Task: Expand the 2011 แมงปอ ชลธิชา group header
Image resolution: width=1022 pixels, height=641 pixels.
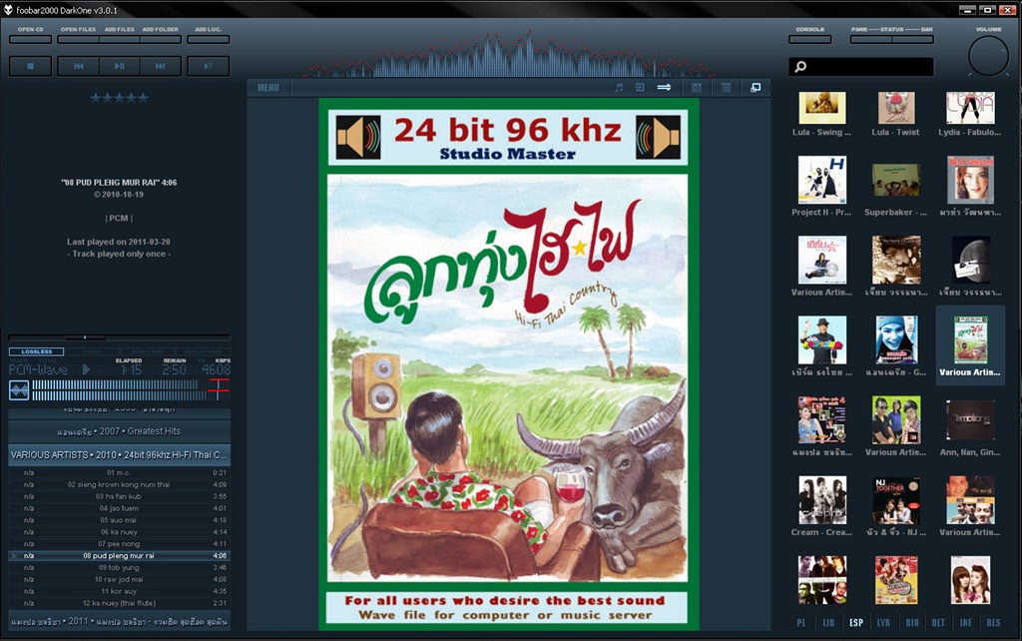Action: [120, 621]
